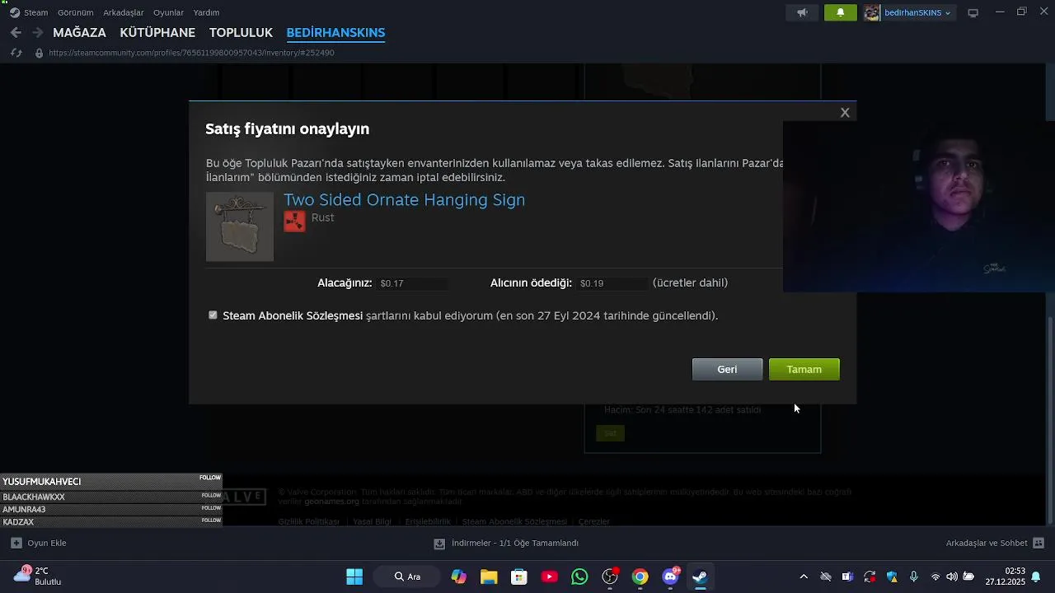Open the Oyunlar menu
The width and height of the screenshot is (1055, 593).
point(168,12)
